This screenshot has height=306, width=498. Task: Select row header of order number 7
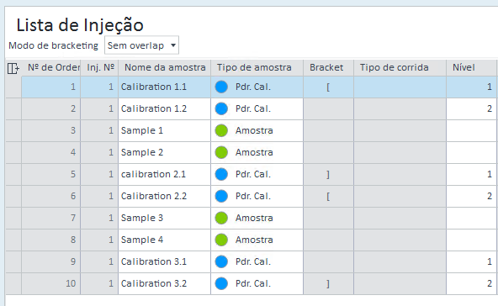[x=13, y=218]
